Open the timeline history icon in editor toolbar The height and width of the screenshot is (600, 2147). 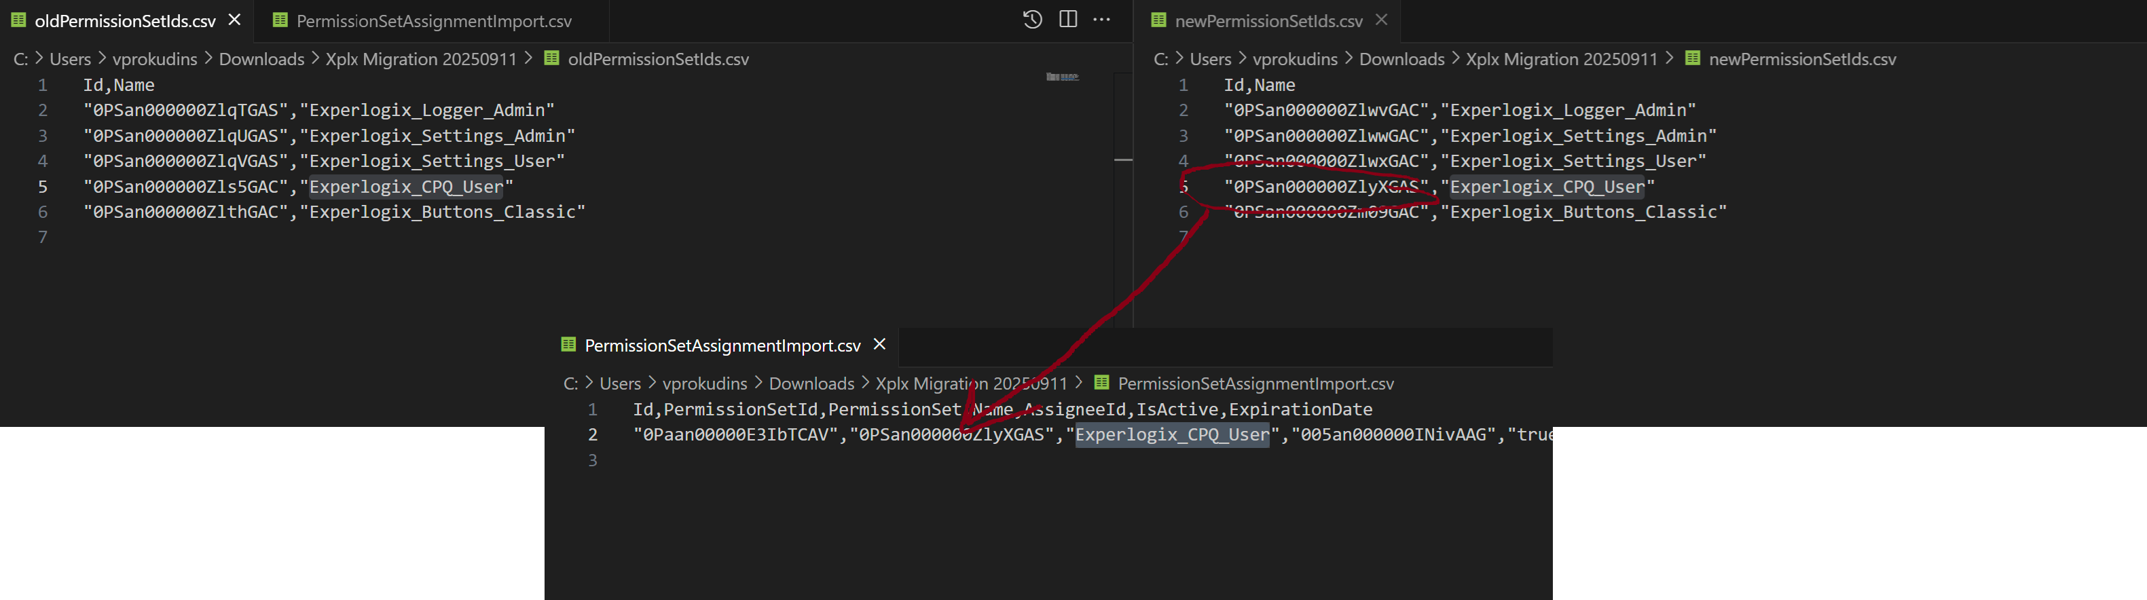coord(1033,20)
